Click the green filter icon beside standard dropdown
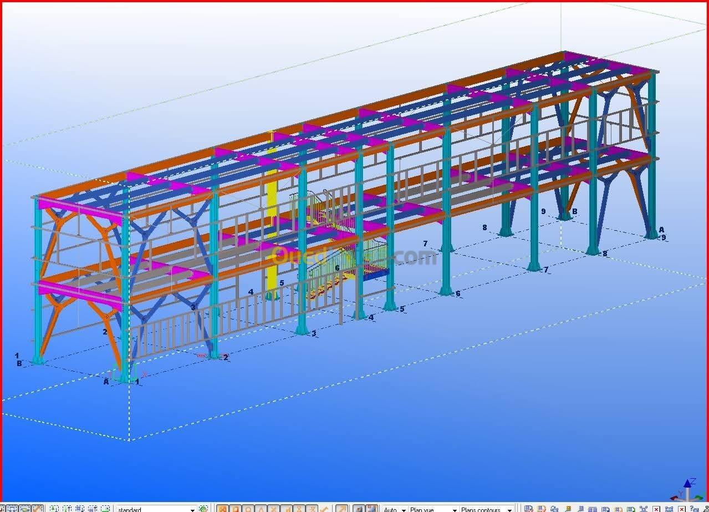The width and height of the screenshot is (709, 512). 203,509
